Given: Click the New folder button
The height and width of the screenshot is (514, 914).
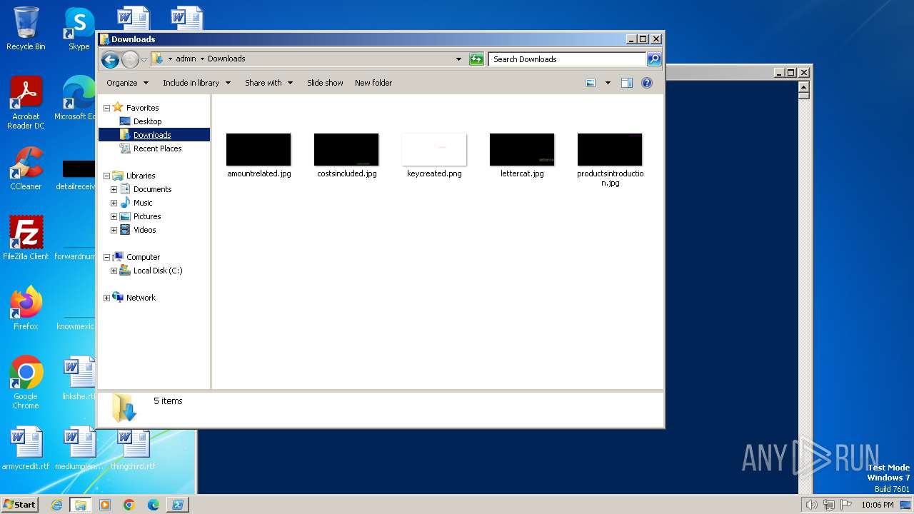Looking at the screenshot, I should click(x=373, y=83).
